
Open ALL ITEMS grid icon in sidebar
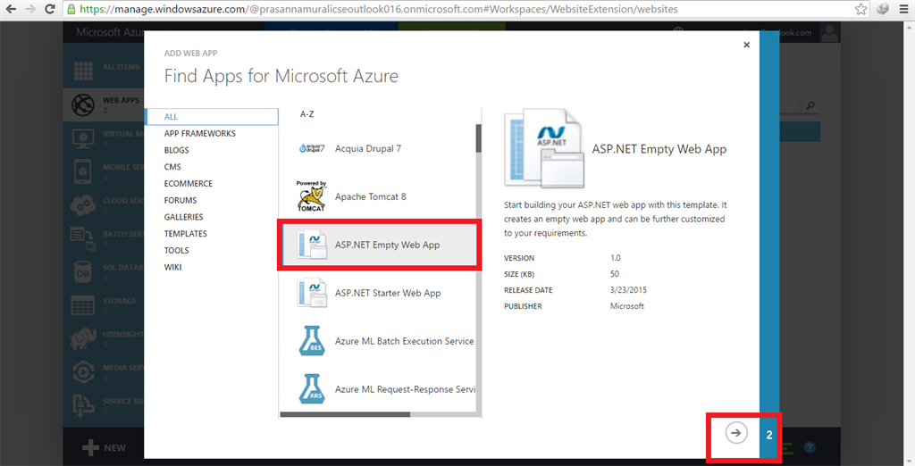(83, 71)
